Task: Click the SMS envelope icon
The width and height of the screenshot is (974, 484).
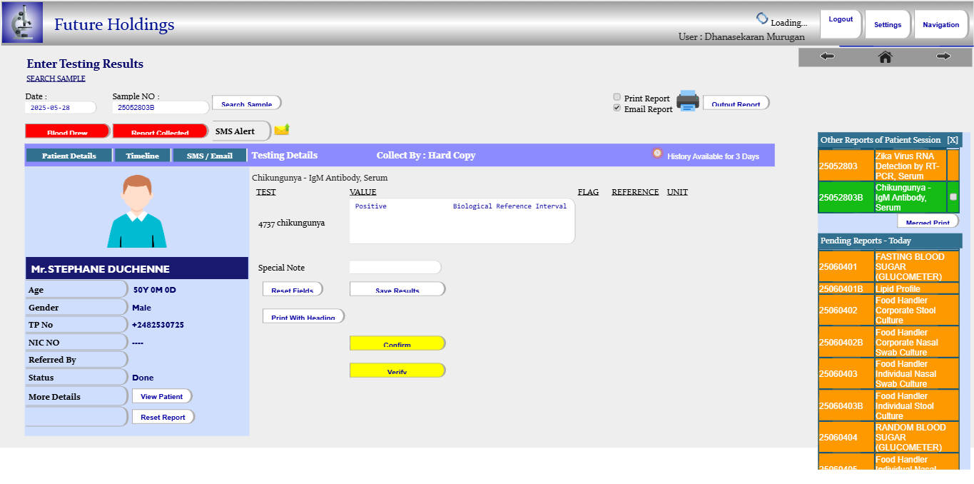Action: tap(282, 130)
